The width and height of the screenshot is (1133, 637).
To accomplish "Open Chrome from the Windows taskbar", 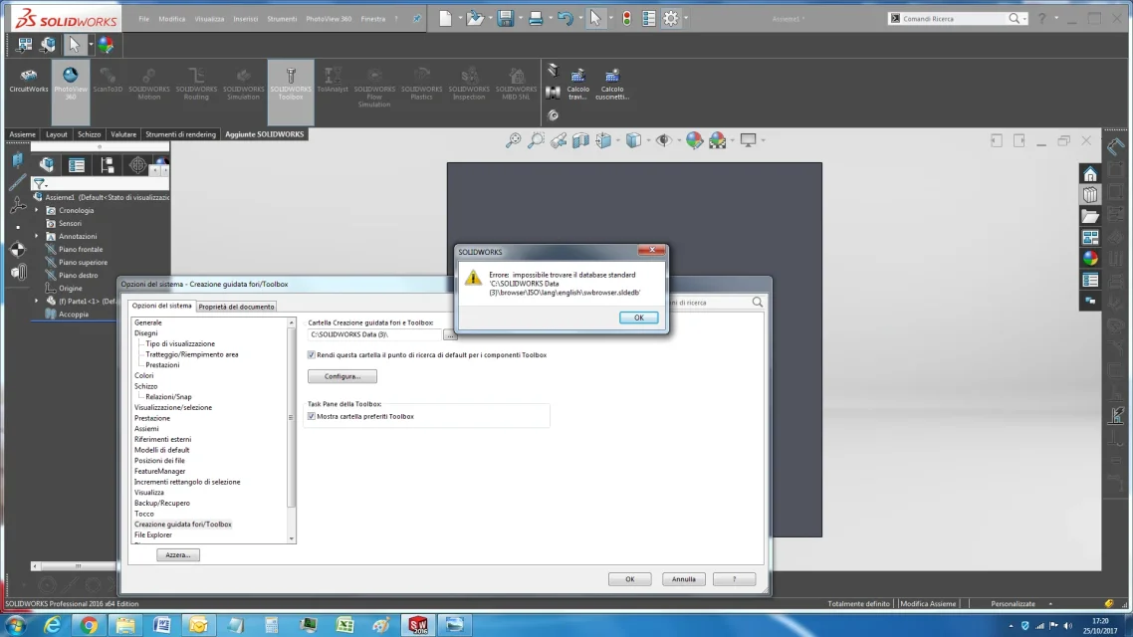I will [x=89, y=625].
